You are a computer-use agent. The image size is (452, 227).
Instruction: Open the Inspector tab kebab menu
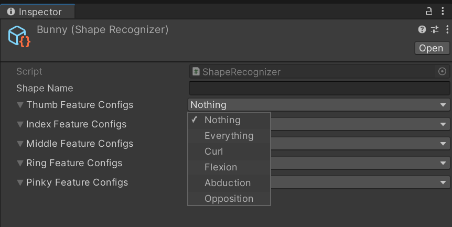pyautogui.click(x=443, y=11)
